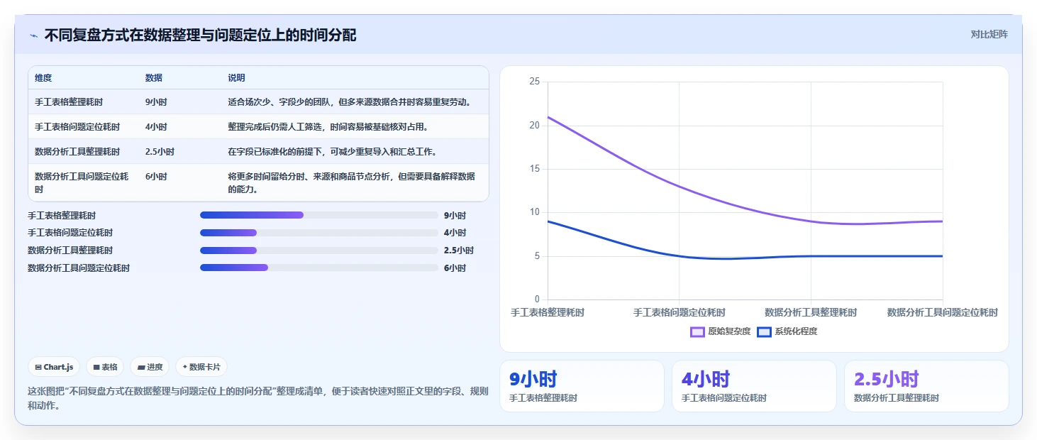The height and width of the screenshot is (440, 1037).
Task: Click the 数据分析工具问题定位耗时 x-axis label
Action: click(x=943, y=312)
